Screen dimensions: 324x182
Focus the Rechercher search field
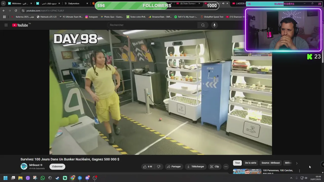coord(153,25)
